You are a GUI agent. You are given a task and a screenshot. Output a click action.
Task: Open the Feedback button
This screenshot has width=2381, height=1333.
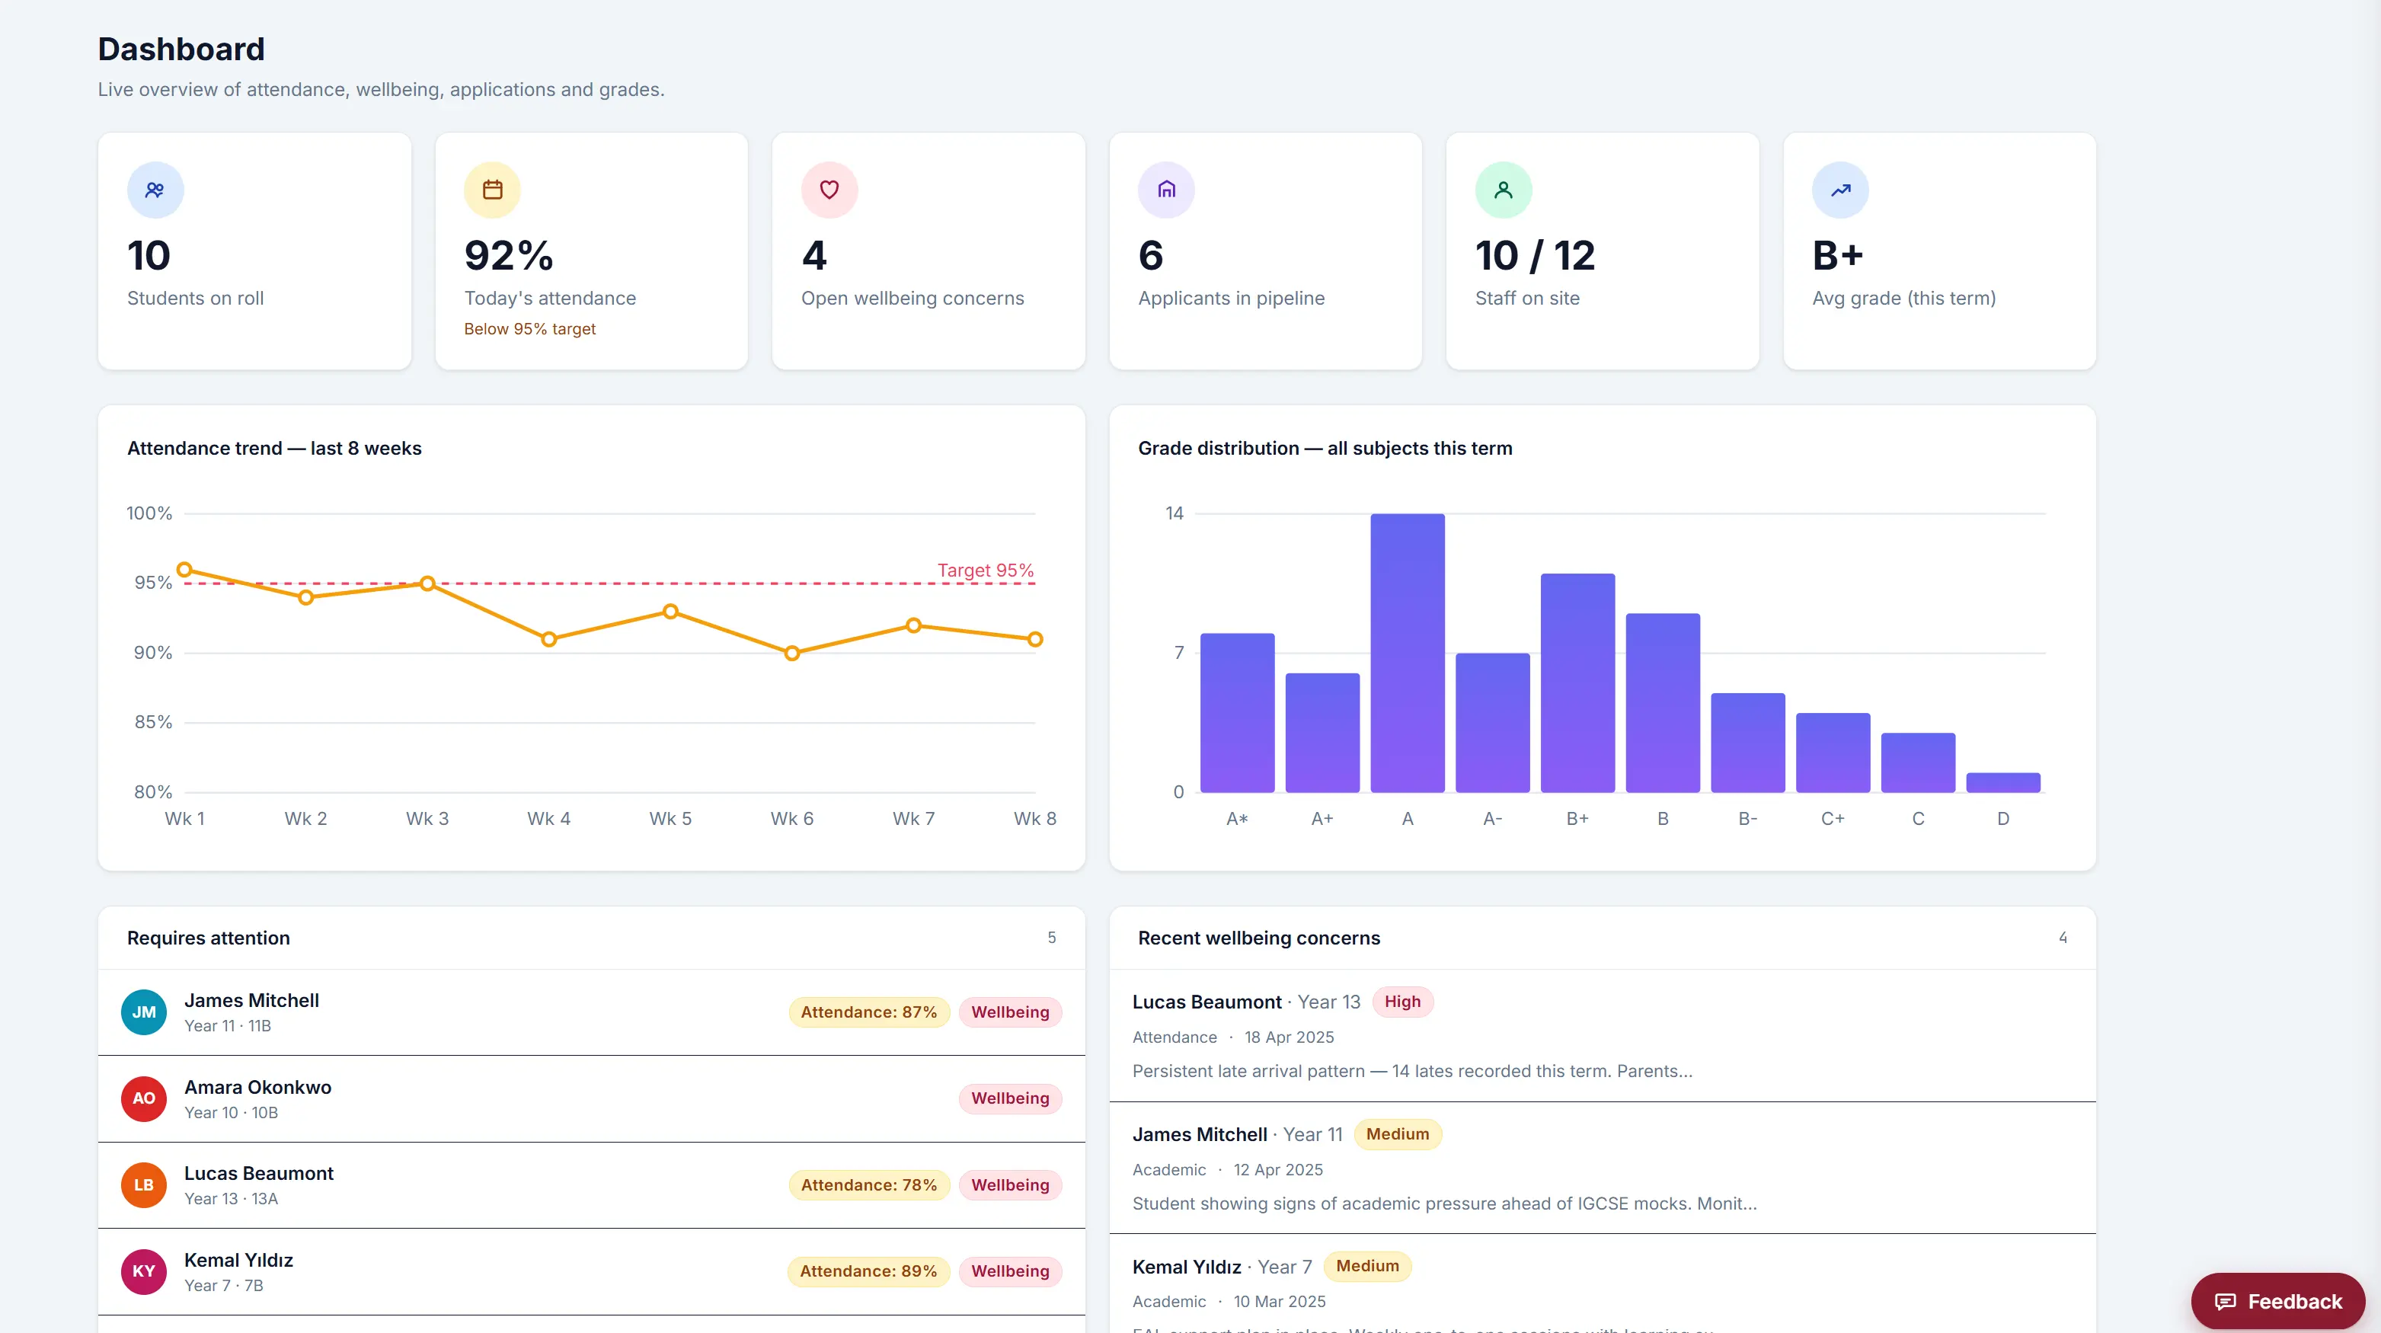click(2277, 1302)
